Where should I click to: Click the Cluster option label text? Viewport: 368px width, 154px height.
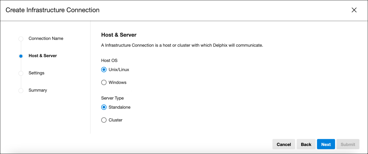116,120
